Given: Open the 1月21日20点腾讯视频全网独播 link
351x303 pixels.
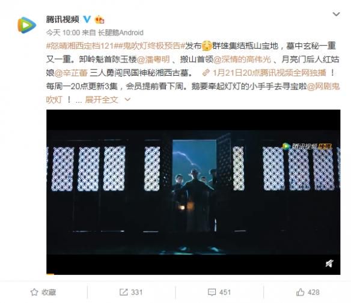Looking at the screenshot, I should (264, 73).
